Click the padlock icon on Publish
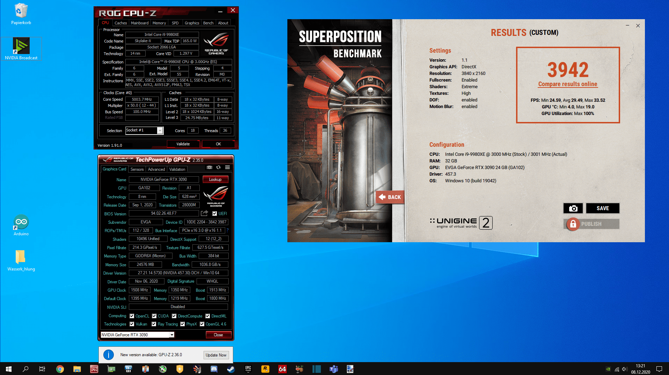This screenshot has width=669, height=375. (x=573, y=224)
